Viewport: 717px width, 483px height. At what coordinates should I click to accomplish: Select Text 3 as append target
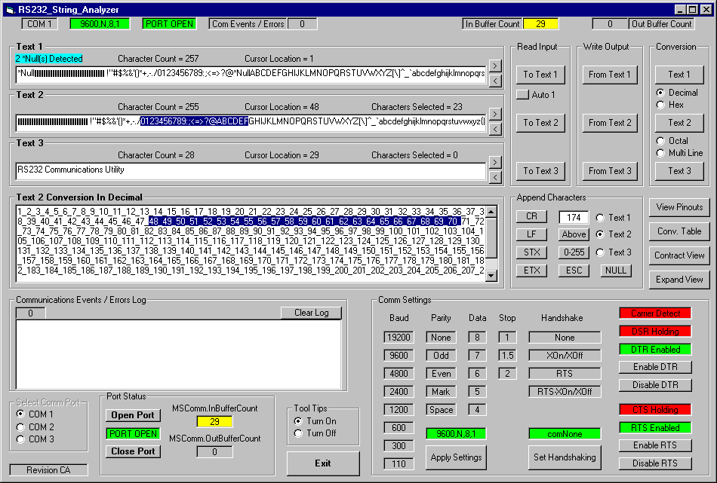coord(602,252)
